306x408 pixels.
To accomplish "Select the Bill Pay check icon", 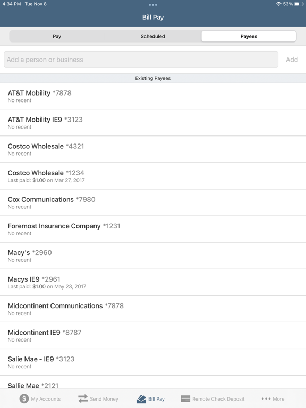I will pos(141,398).
